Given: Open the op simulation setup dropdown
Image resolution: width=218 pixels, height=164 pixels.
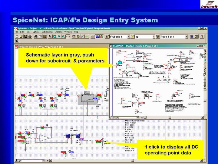Looking at the screenshot, I should point(154,37).
